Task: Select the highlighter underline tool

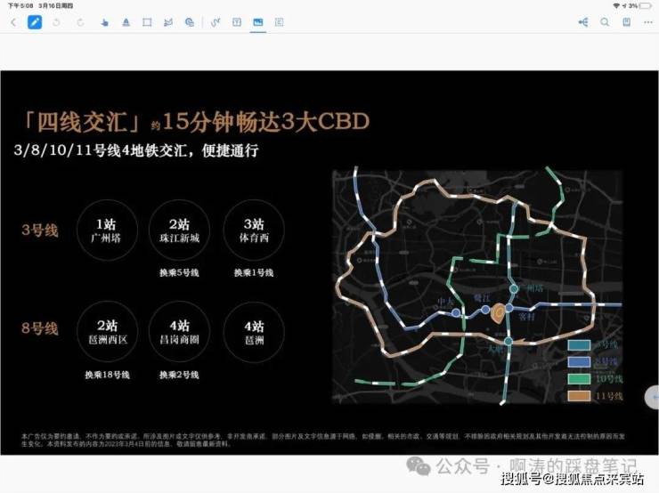Action: click(125, 22)
